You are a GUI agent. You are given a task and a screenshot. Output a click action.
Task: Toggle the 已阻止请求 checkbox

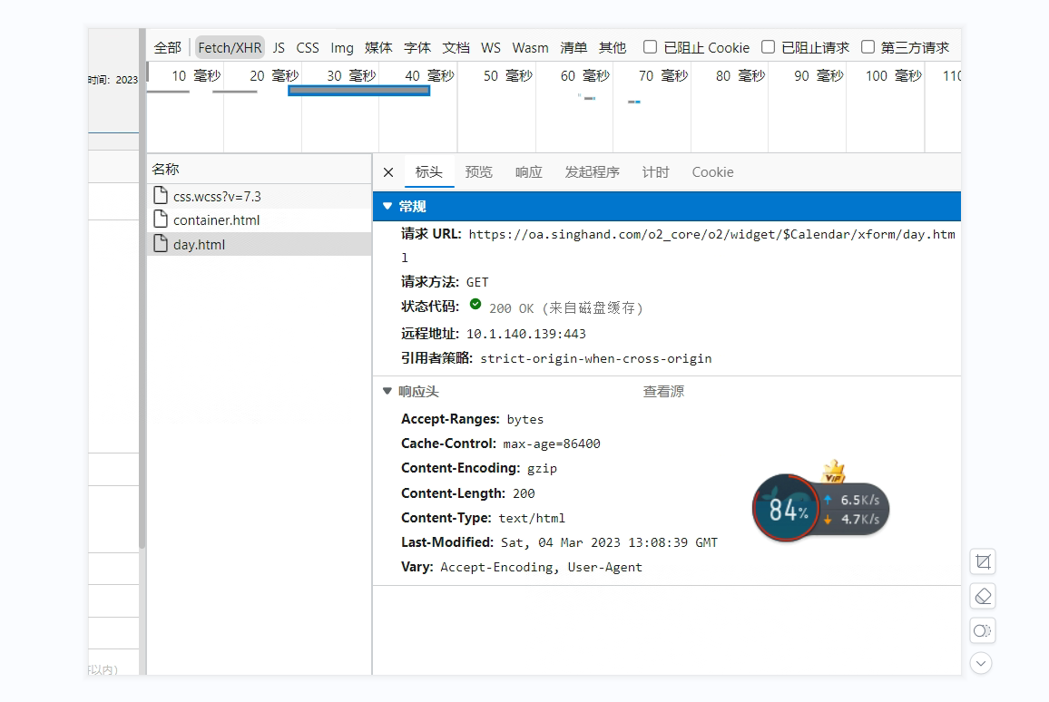[769, 47]
